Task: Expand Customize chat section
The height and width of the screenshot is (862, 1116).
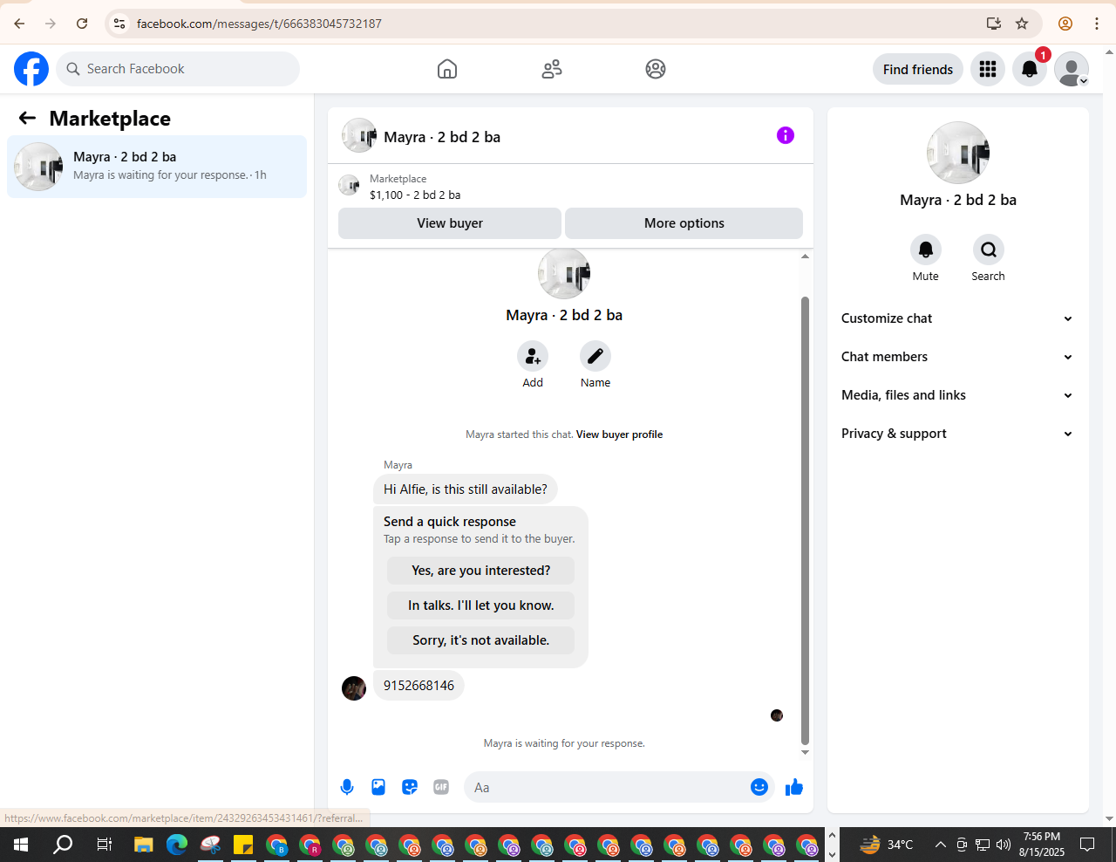Action: point(957,318)
